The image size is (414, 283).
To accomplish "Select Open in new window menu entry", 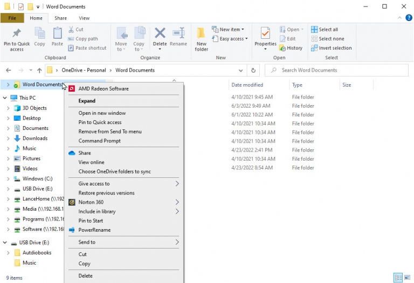I will (x=102, y=113).
